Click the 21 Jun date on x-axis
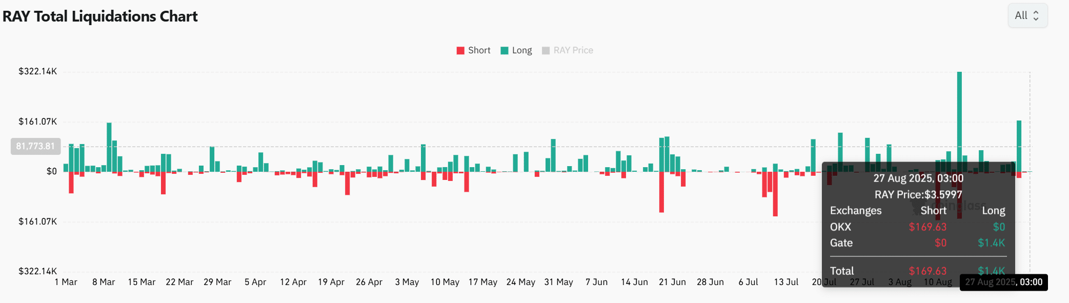The width and height of the screenshot is (1069, 303). 672,282
